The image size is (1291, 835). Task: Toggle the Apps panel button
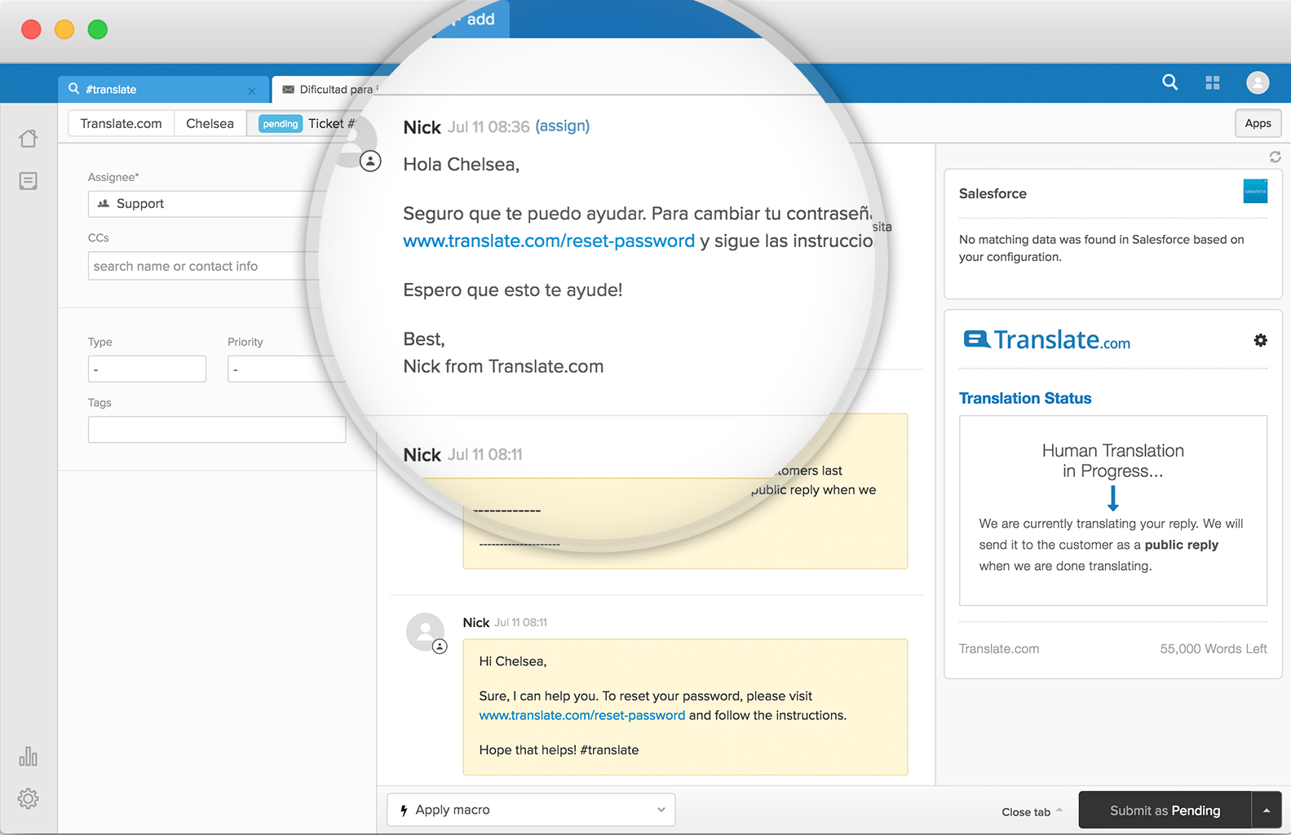[x=1258, y=123]
